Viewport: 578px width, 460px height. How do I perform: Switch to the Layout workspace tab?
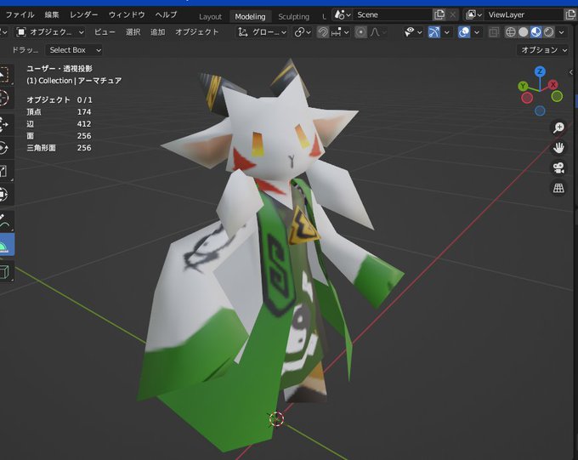click(x=210, y=17)
